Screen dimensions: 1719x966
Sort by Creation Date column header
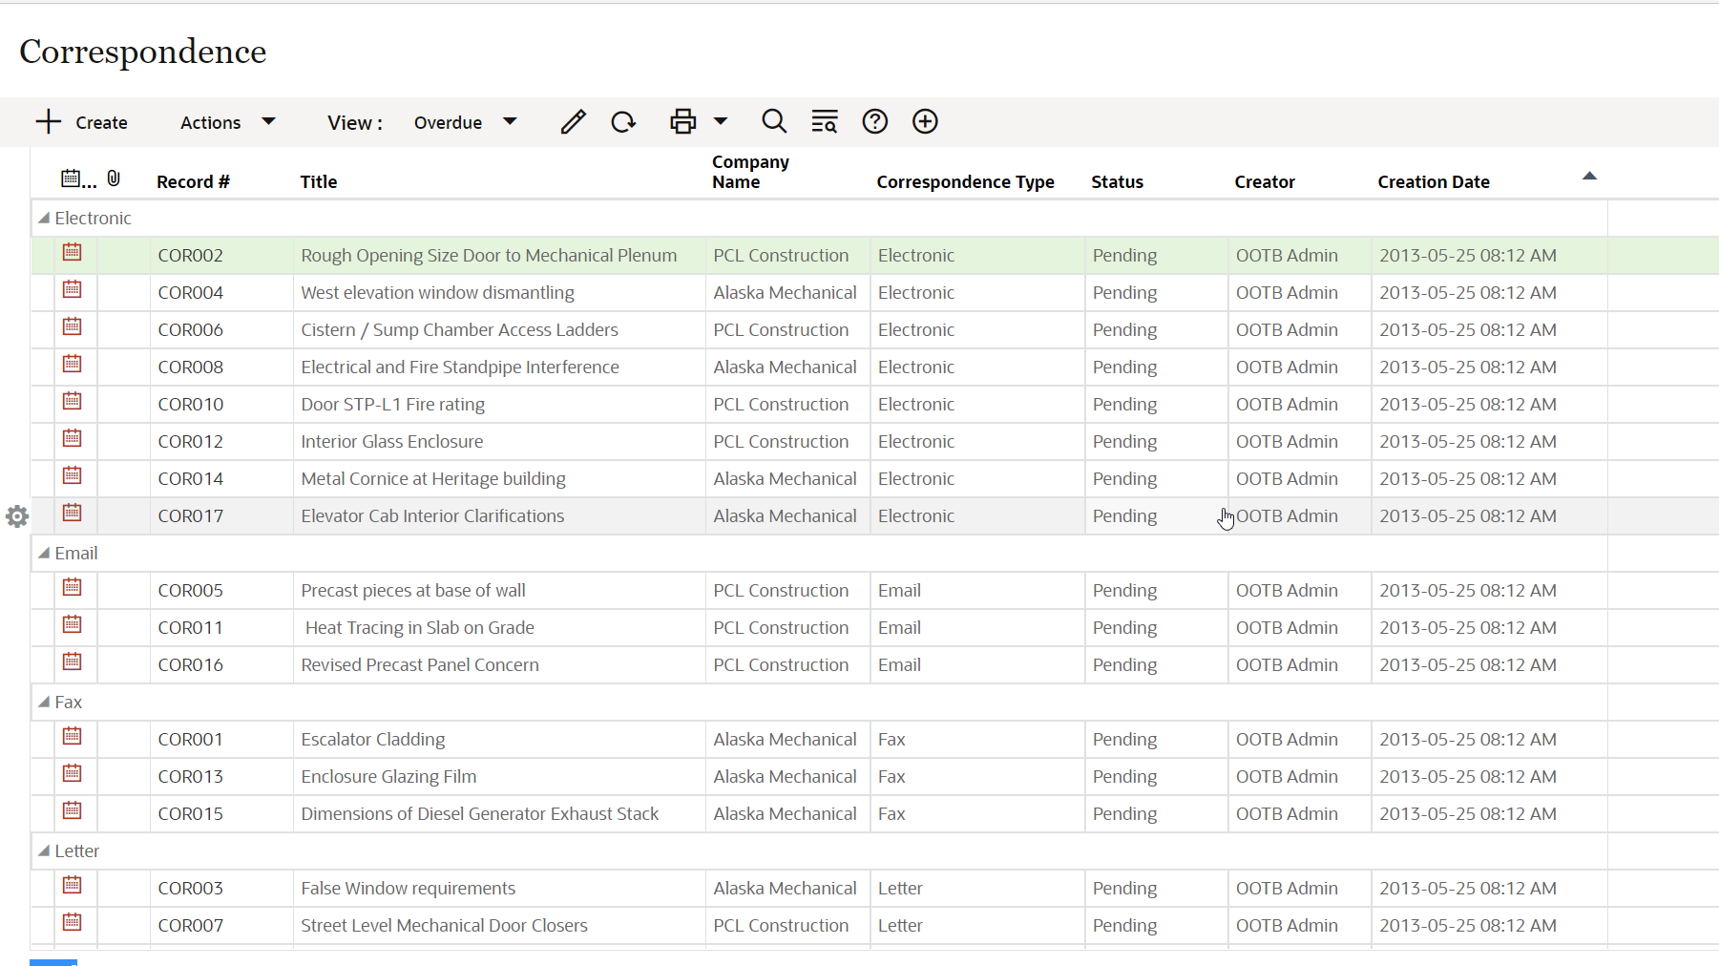[x=1433, y=181]
